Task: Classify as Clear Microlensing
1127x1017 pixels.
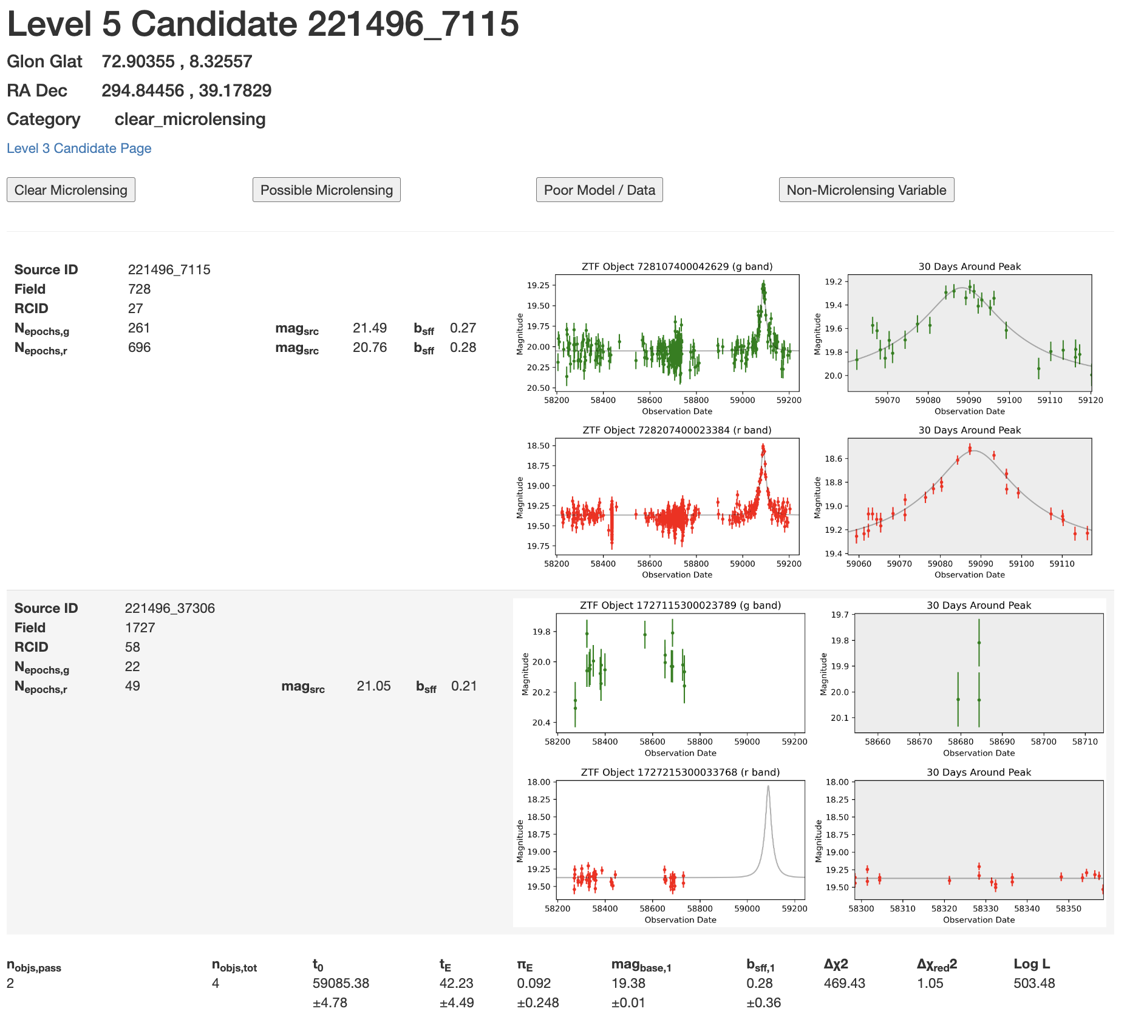Action: (71, 190)
